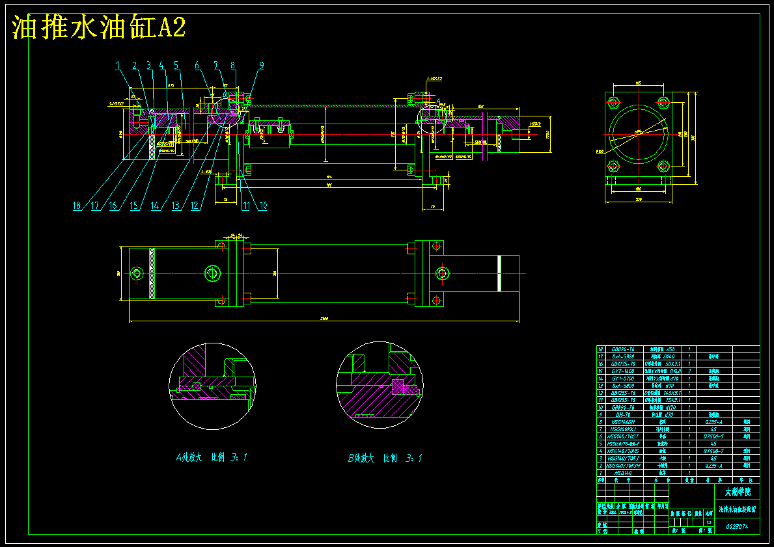
Task: Click parts list code HSG140/70KJ
Action: pyautogui.click(x=623, y=458)
